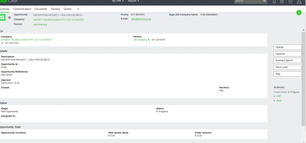Switch to the Communications tab

point(22,9)
